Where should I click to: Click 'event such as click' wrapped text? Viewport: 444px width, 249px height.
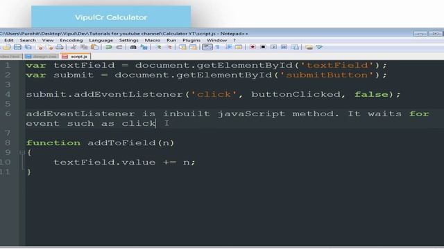point(91,123)
